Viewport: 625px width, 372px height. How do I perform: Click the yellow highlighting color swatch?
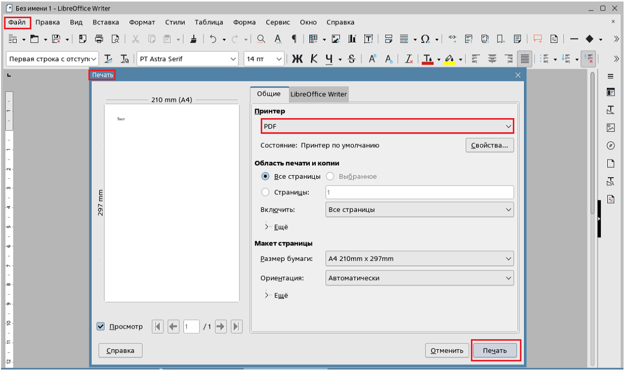pos(449,59)
